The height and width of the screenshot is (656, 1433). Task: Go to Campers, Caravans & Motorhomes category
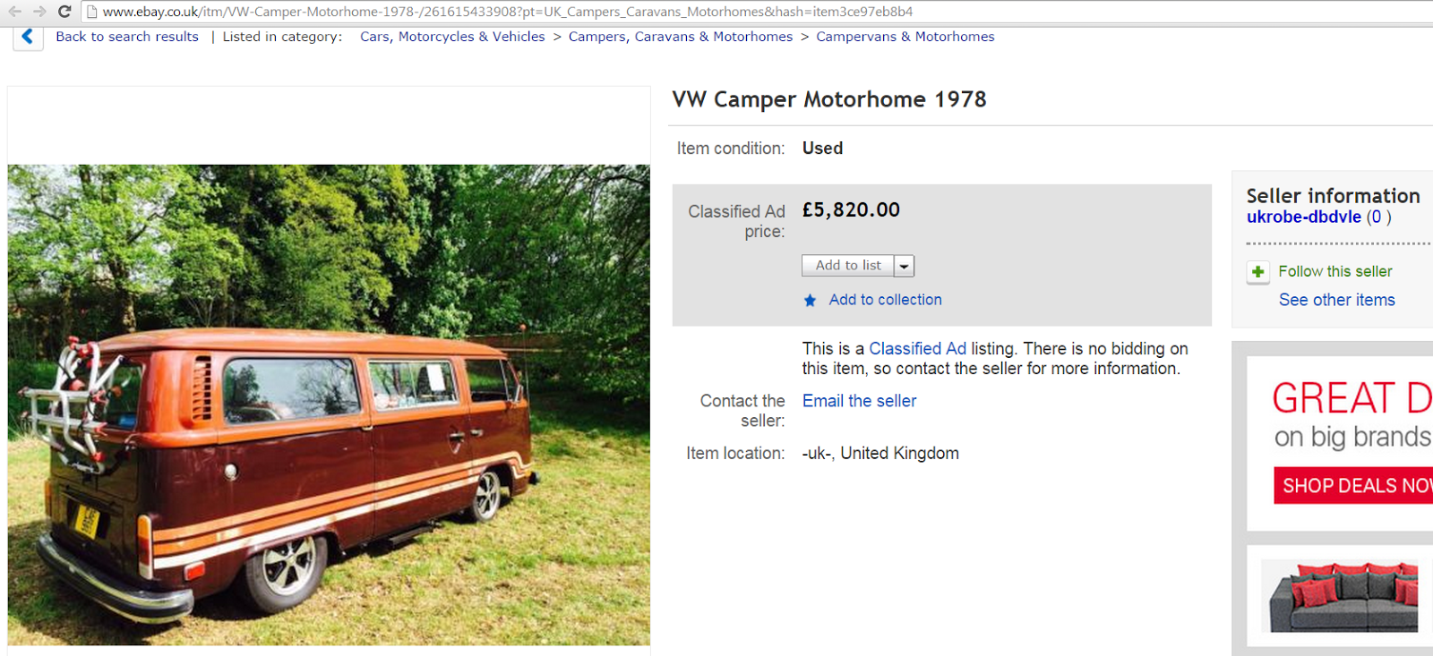(x=681, y=37)
